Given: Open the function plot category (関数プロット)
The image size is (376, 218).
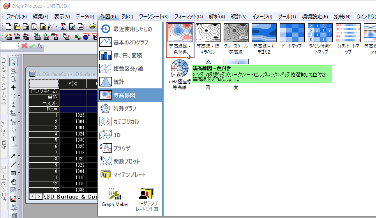Looking at the screenshot, I should pyautogui.click(x=130, y=161).
